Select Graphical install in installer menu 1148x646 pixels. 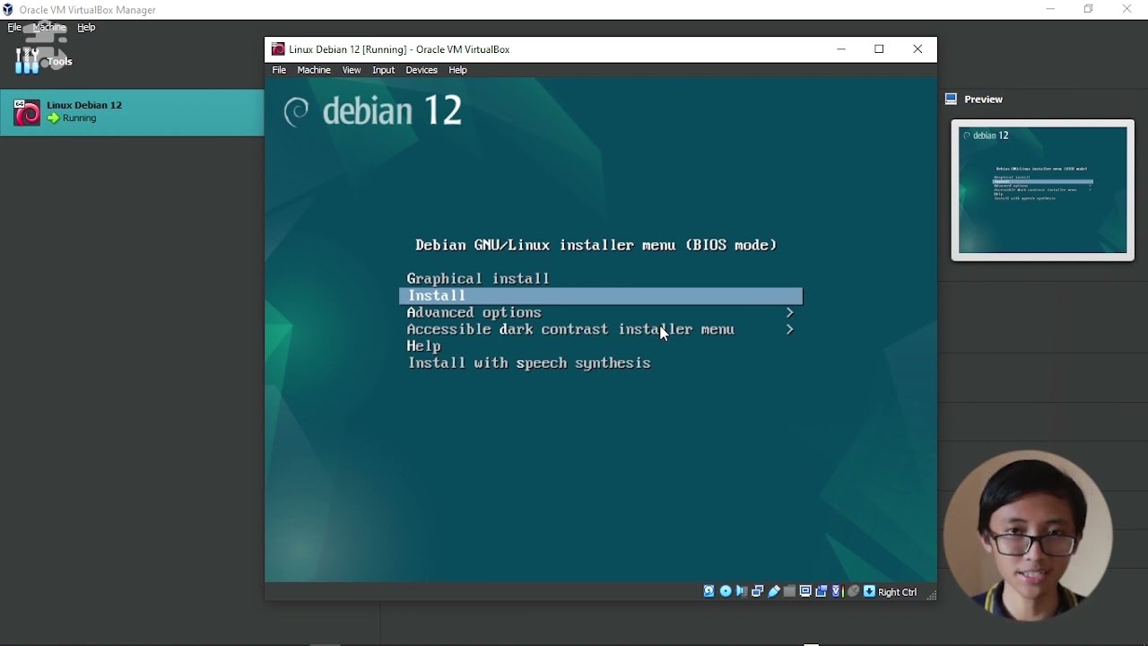[x=478, y=278]
